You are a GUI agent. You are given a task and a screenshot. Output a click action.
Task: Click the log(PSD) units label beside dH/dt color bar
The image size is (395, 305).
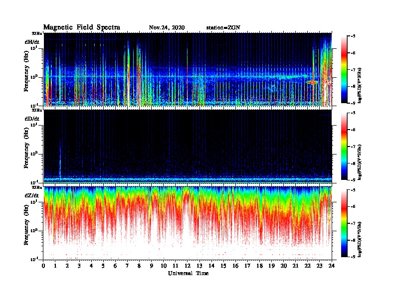coord(360,85)
